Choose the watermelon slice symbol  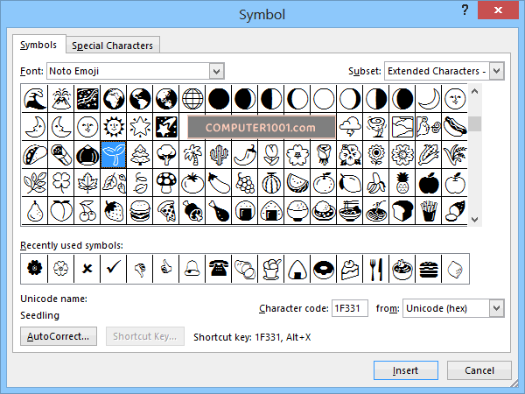[297, 183]
